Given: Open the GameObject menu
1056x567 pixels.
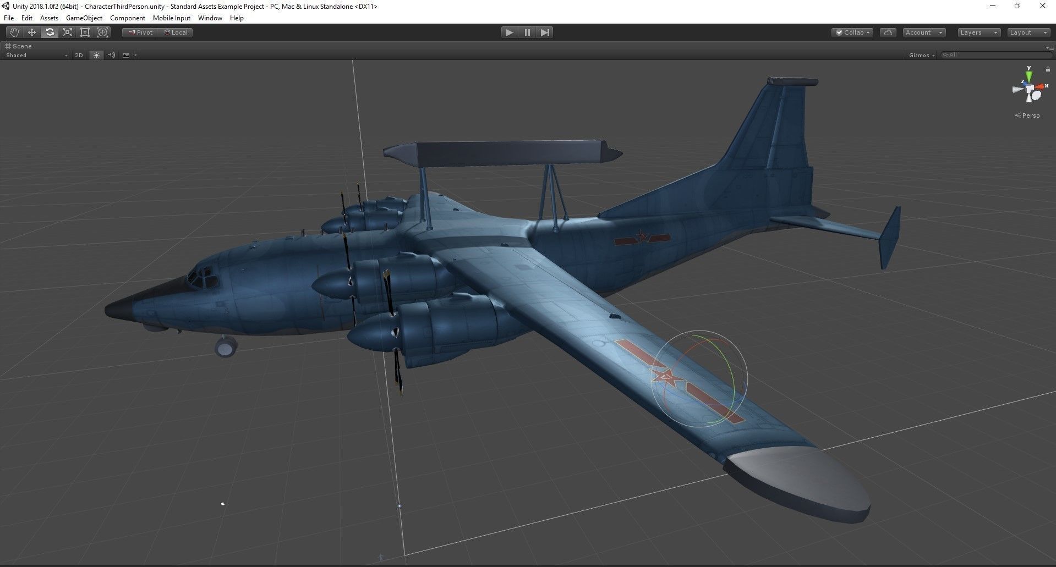Looking at the screenshot, I should pyautogui.click(x=84, y=18).
